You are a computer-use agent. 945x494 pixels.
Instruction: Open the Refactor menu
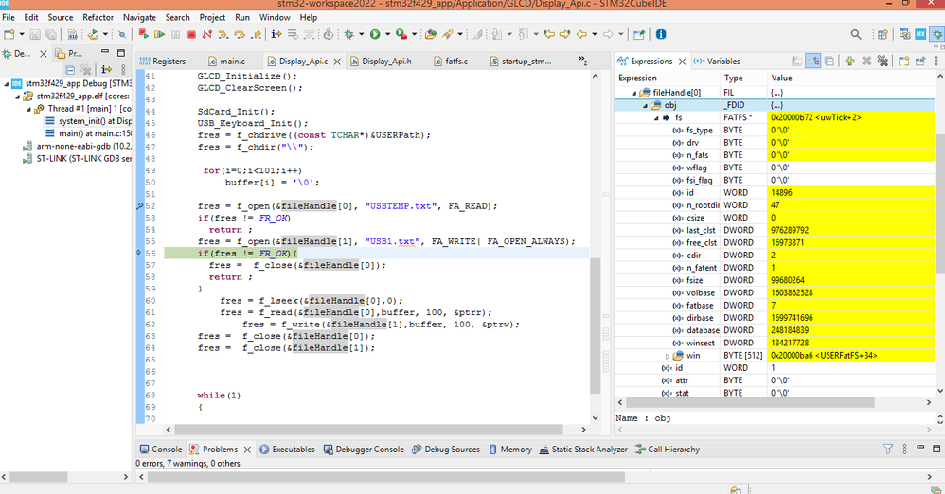tap(98, 17)
